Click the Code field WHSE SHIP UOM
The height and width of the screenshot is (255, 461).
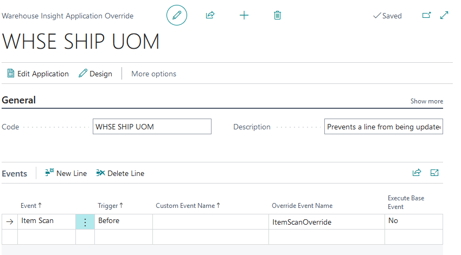pyautogui.click(x=152, y=127)
